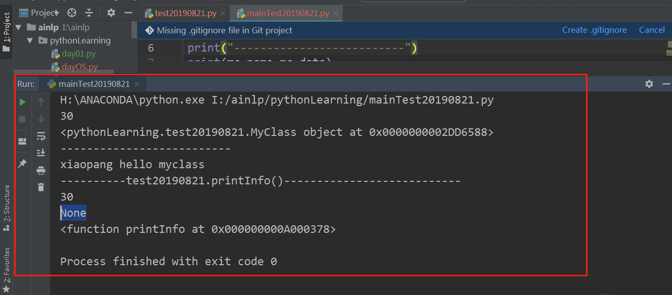Enable soft-wrap in the console output
Image resolution: width=672 pixels, height=295 pixels.
(41, 136)
